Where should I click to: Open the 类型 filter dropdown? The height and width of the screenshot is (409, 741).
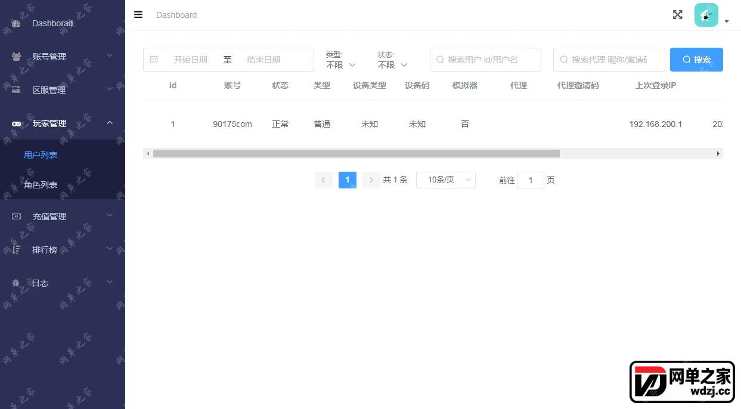(341, 65)
